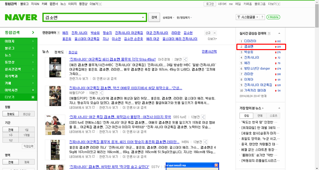This screenshot has width=319, height=170.
Task: Click the question mark button beside 시스템글꼴
Action: coord(262,17)
